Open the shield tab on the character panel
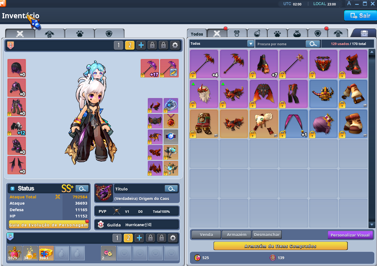Viewport: 377px width, 266px height. (109, 34)
